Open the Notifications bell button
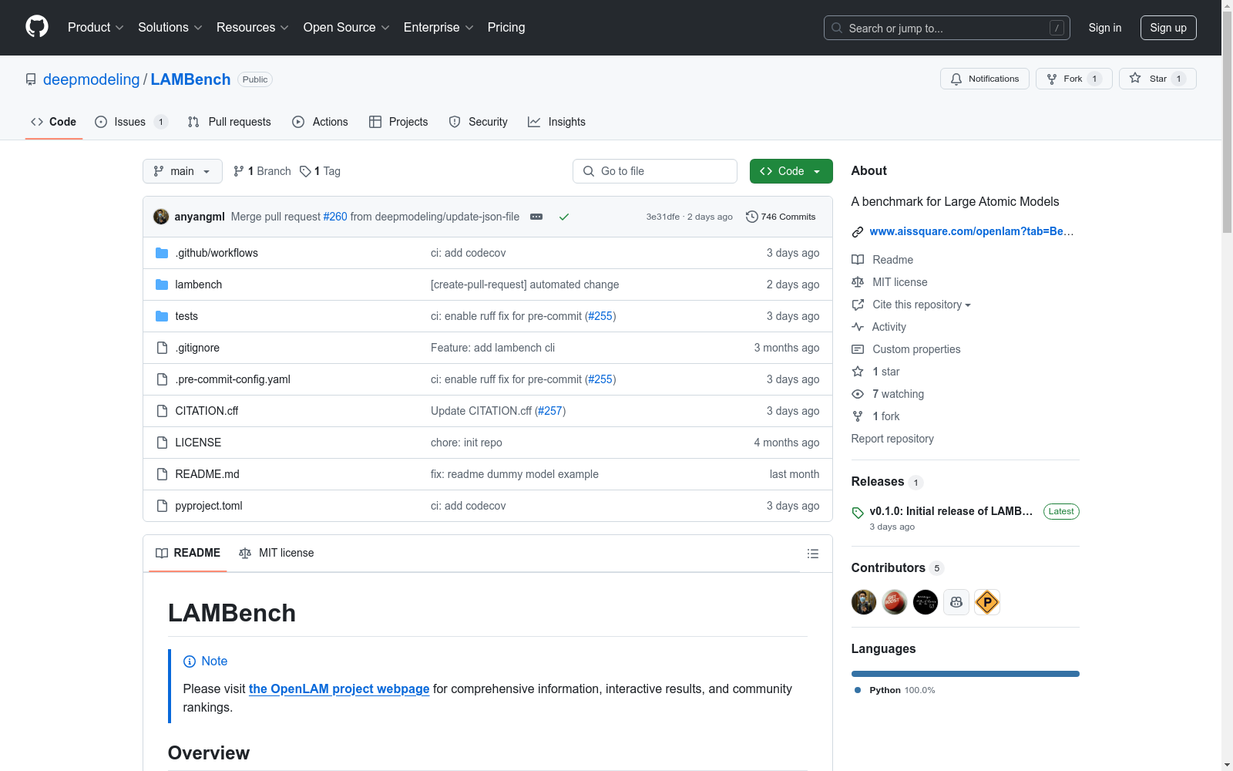 click(984, 79)
